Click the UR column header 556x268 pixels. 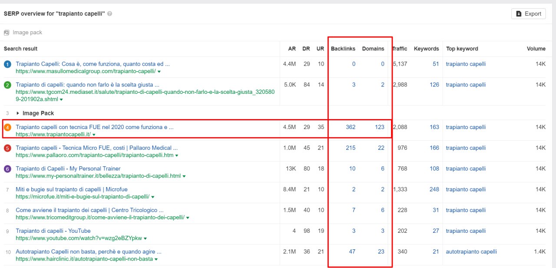[320, 49]
